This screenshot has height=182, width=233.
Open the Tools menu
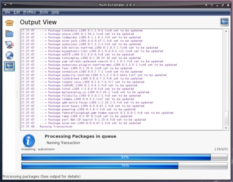coord(44,12)
